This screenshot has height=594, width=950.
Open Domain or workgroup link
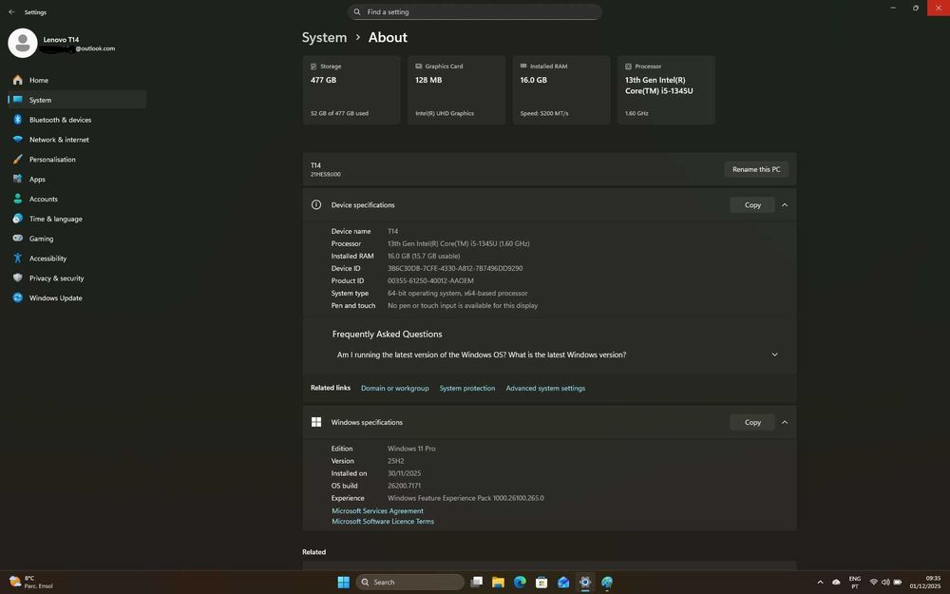(x=394, y=388)
